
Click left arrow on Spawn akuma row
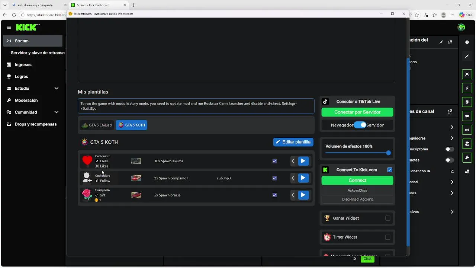pos(293,161)
